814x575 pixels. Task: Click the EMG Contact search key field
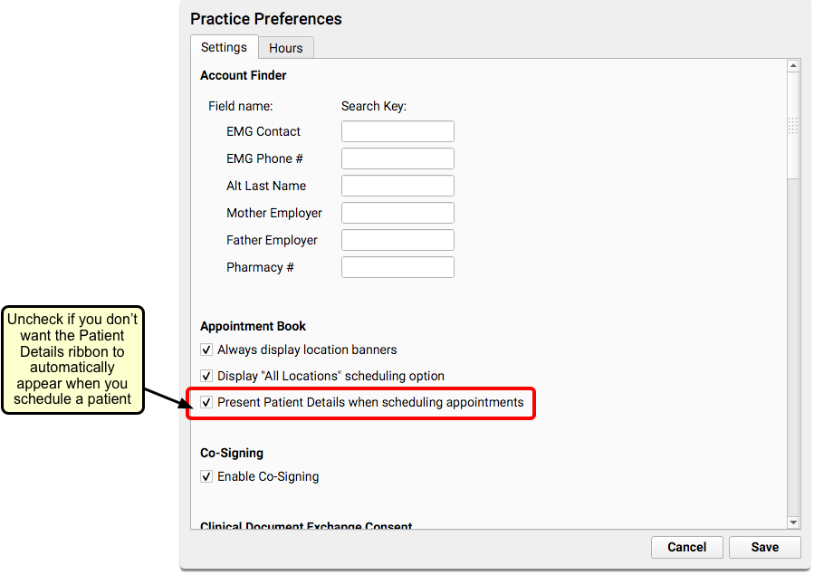[x=397, y=131]
